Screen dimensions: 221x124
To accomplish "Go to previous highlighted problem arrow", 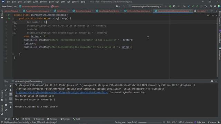I will [213, 15].
